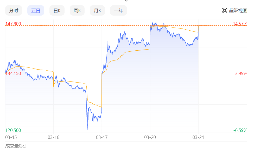This screenshot has width=254, height=155.
Task: Click the 120.500 low price label
Action: [x=13, y=130]
